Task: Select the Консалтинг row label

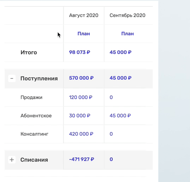Action: [x=34, y=134]
